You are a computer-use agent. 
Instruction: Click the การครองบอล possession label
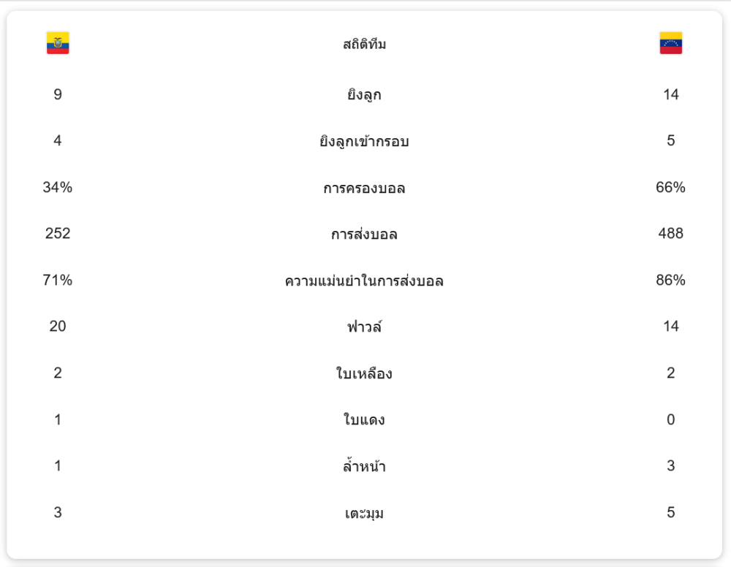(x=364, y=188)
